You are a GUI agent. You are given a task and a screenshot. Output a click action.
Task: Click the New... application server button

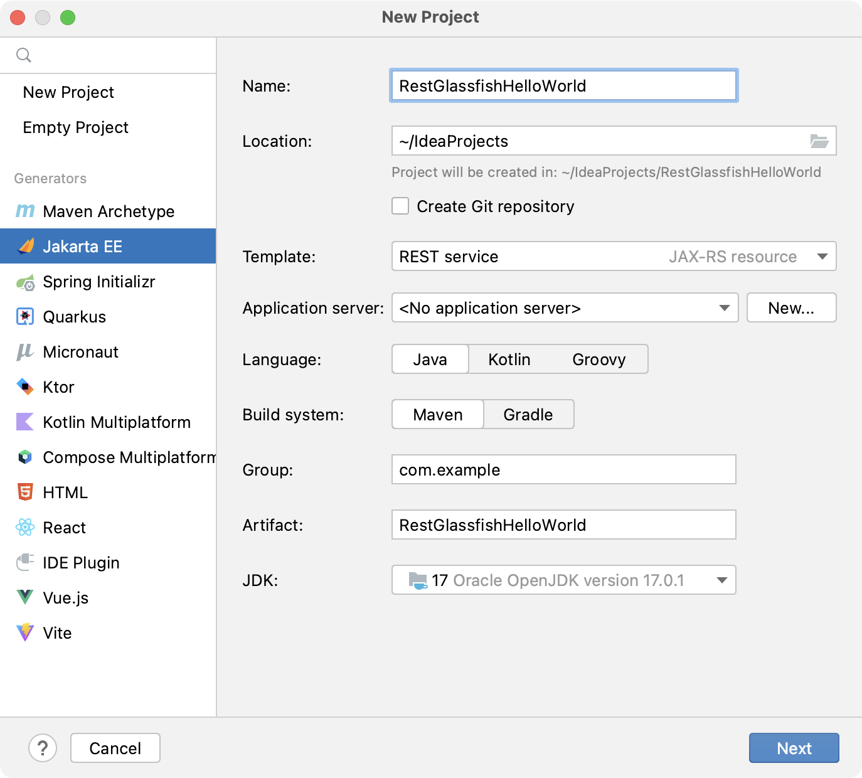791,308
